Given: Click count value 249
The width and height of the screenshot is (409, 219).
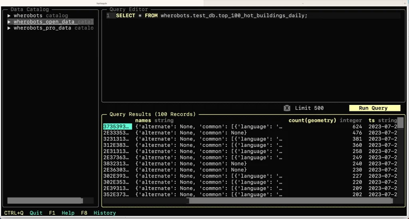Looking at the screenshot, I should (357, 158).
